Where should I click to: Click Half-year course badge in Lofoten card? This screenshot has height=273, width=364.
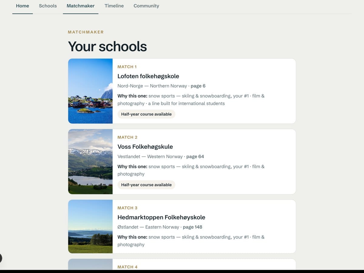146,114
